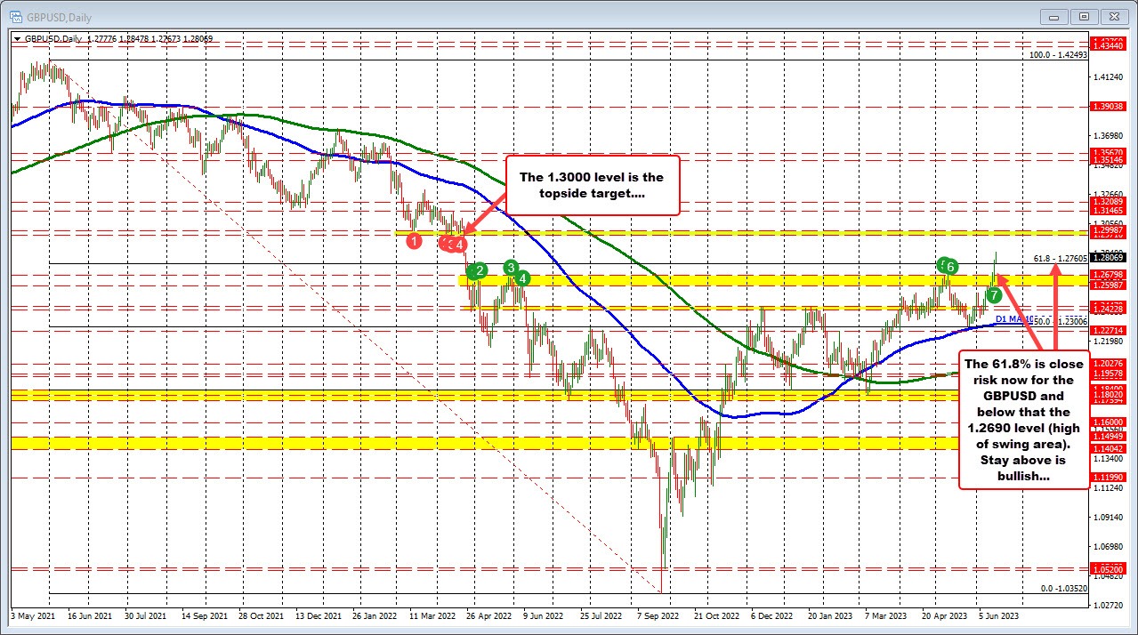Select the 61.8 - 1.27605 Fibonacci label

click(x=1060, y=259)
